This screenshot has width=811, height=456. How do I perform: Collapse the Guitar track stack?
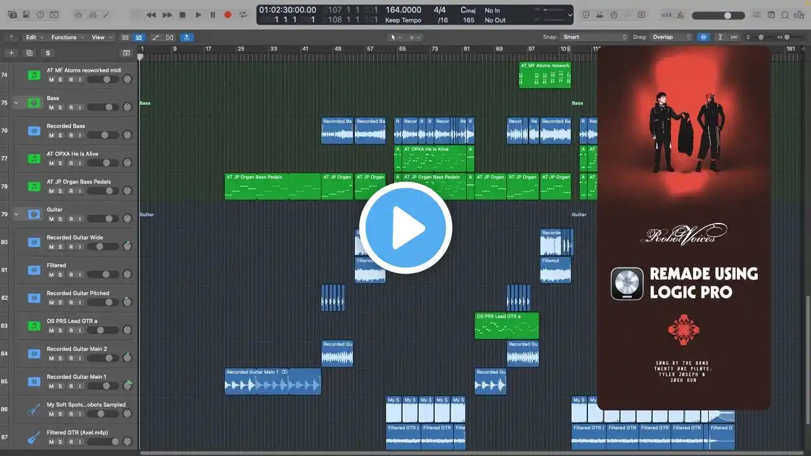point(17,214)
